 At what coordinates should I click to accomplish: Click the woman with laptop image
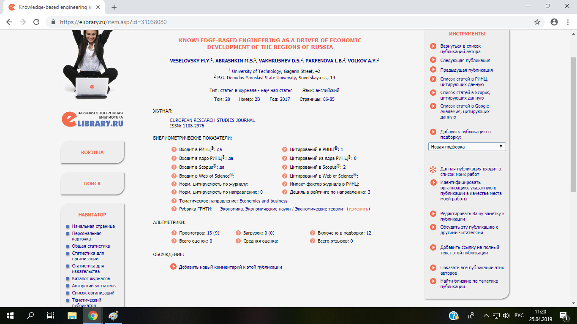[x=90, y=65]
